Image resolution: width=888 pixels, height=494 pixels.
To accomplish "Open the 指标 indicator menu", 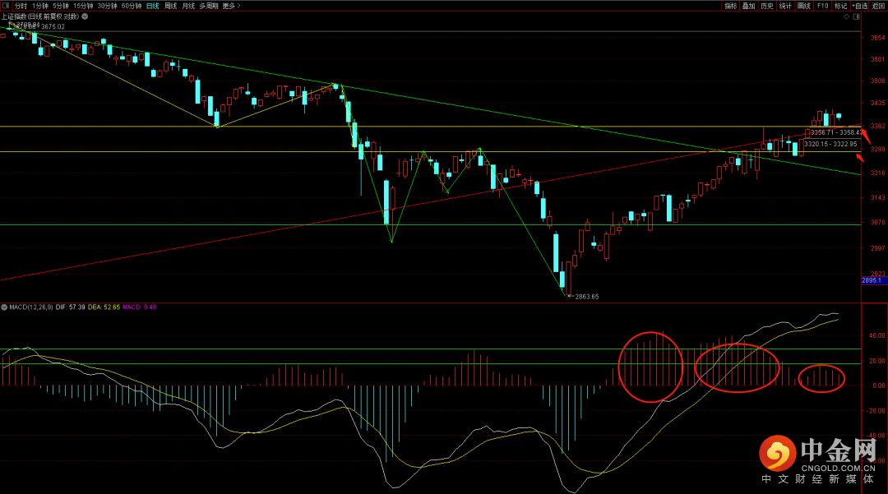I will point(731,6).
